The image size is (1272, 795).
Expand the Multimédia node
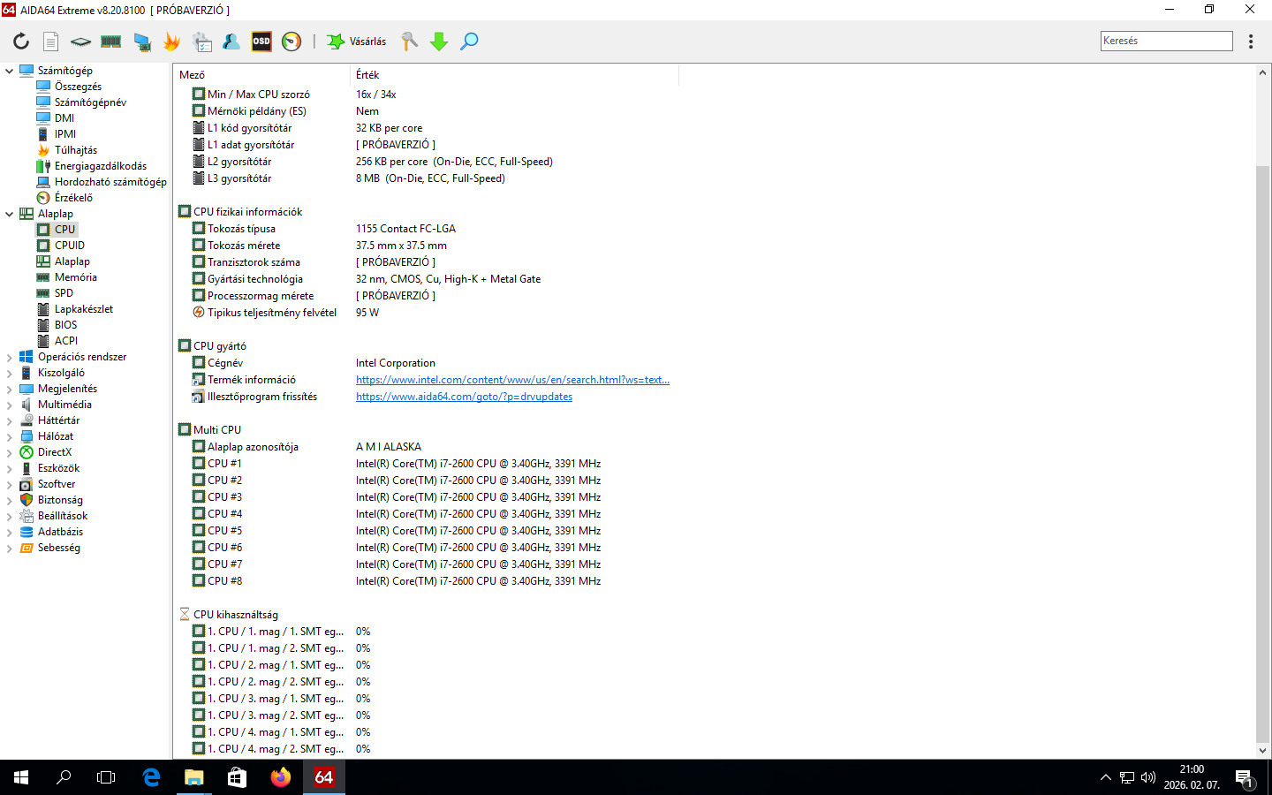click(x=10, y=405)
